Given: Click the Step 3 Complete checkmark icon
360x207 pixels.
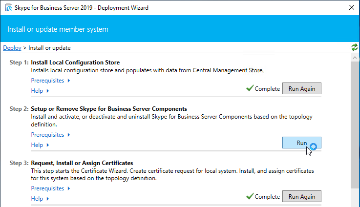Looking at the screenshot, I should pyautogui.click(x=250, y=196).
